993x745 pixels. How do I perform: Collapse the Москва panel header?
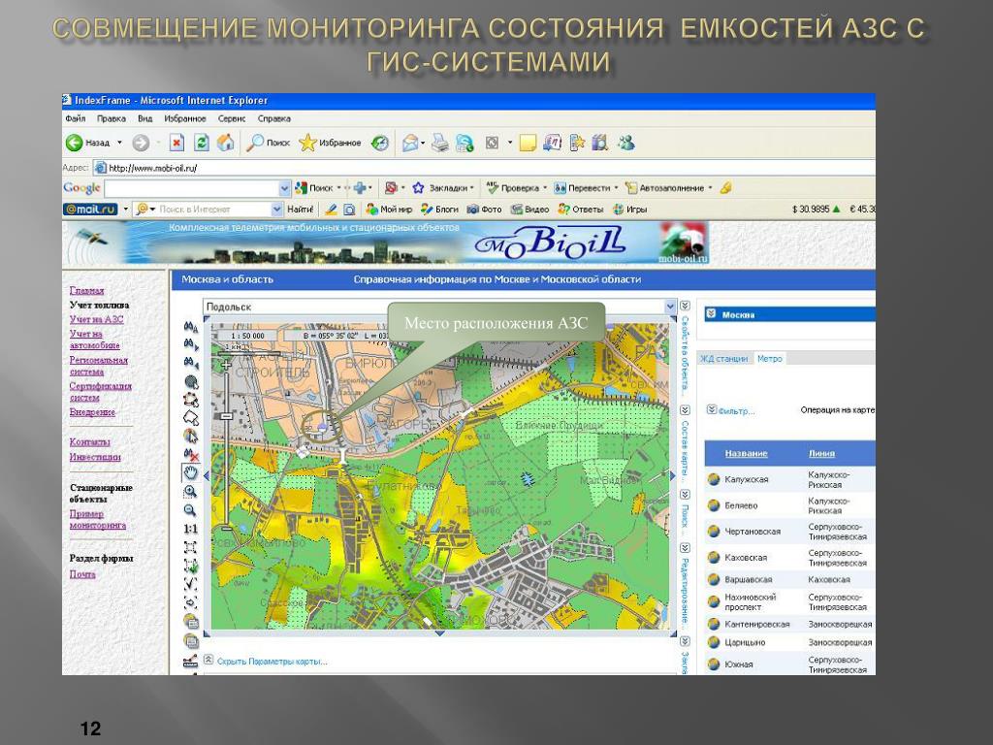(711, 314)
